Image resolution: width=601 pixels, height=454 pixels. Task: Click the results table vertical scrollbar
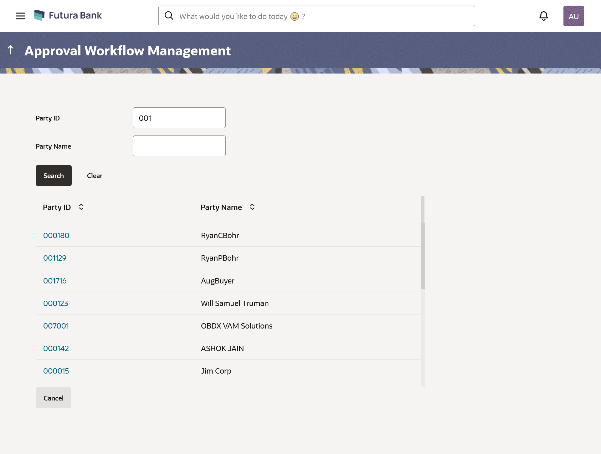[423, 255]
